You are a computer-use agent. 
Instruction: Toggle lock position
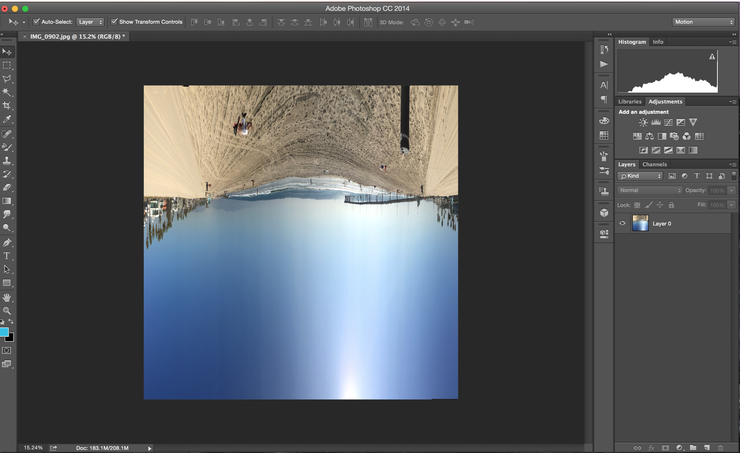pyautogui.click(x=660, y=205)
